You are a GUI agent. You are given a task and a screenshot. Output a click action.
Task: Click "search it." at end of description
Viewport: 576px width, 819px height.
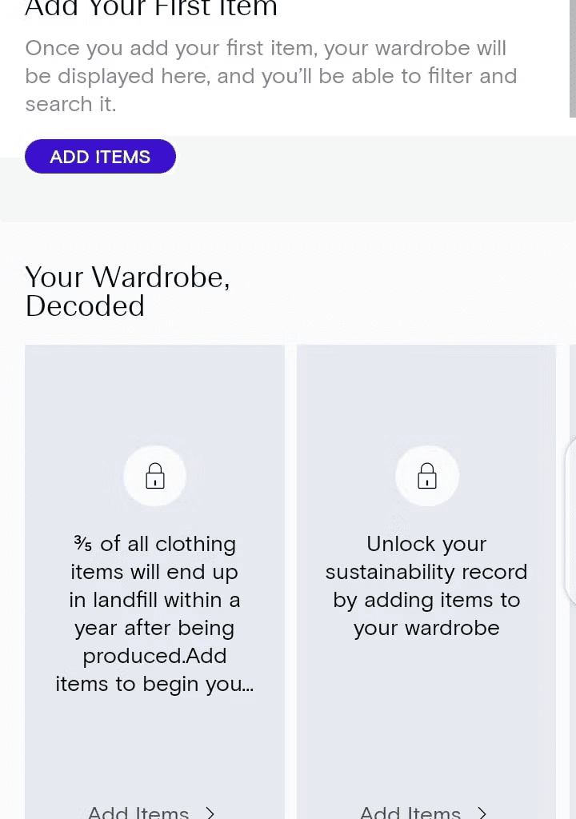coord(70,104)
